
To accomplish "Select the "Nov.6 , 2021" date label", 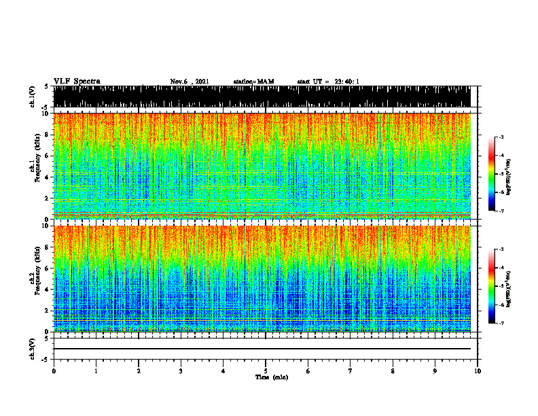I will 190,82.
